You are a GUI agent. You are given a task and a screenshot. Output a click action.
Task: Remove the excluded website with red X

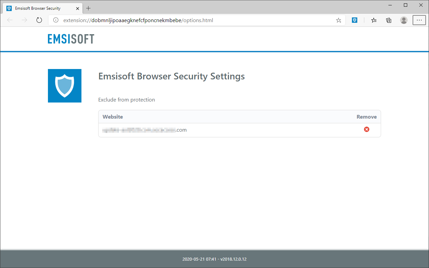point(367,129)
